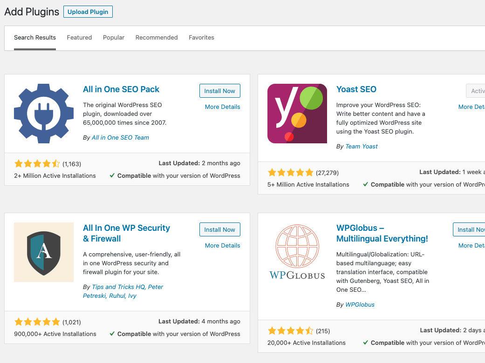Click the Upload Plugin button
The width and height of the screenshot is (485, 363).
point(88,12)
